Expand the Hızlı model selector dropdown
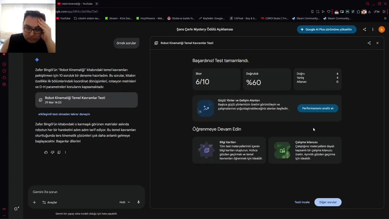This screenshot has height=219, width=389. tap(125, 202)
